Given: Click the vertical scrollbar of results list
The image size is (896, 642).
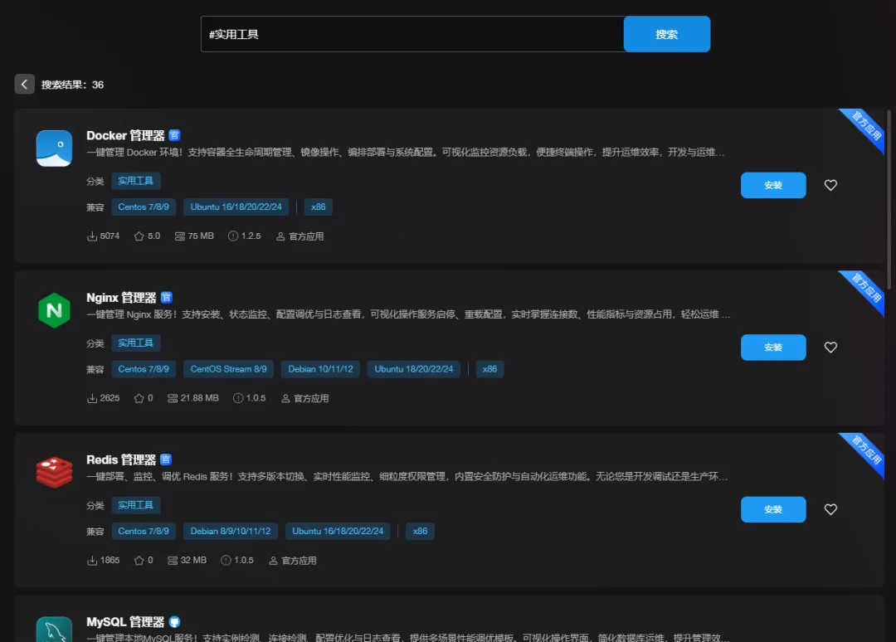Looking at the screenshot, I should [x=889, y=200].
